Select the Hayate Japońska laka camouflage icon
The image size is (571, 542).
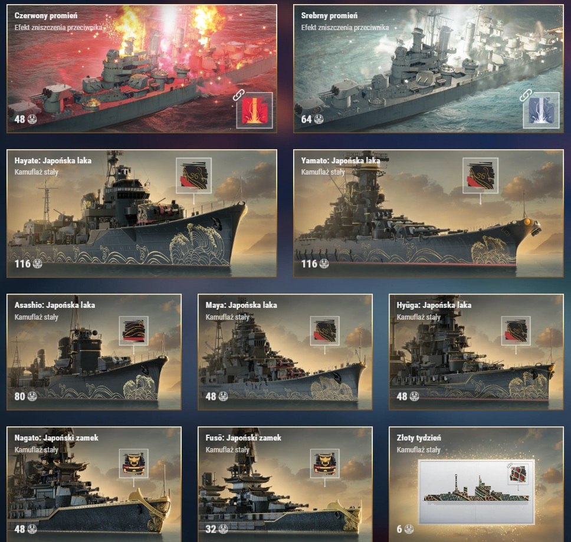(x=193, y=175)
